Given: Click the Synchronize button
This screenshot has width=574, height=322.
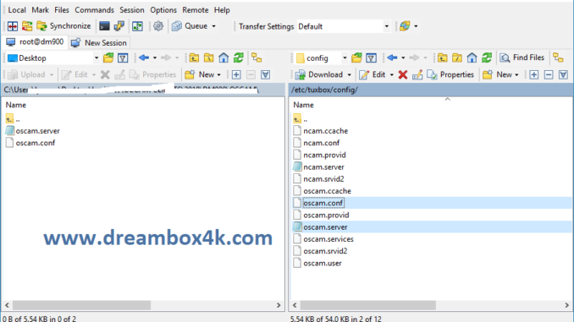Looking at the screenshot, I should click(x=63, y=26).
